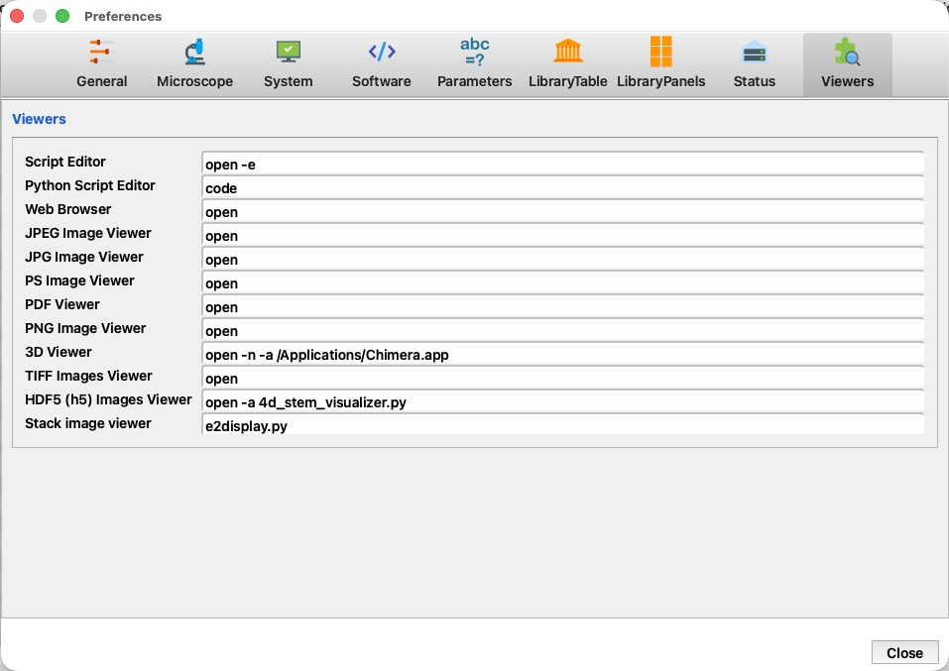Click the Python Script Editor field
The width and height of the screenshot is (949, 671).
coord(562,187)
